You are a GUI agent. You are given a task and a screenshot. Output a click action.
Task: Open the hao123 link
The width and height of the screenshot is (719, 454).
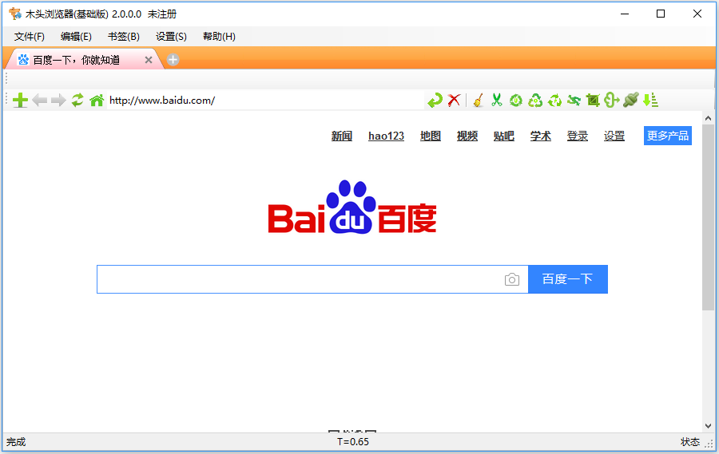click(x=386, y=136)
